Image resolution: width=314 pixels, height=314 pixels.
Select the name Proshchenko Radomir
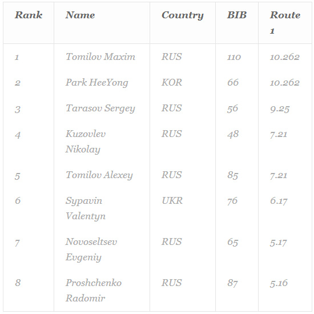point(94,291)
